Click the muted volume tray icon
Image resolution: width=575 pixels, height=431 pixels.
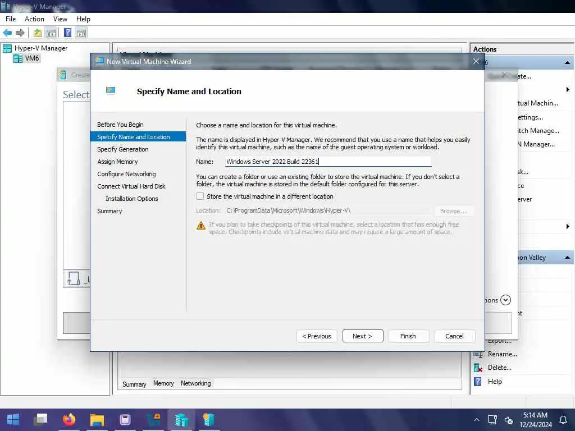tap(509, 420)
